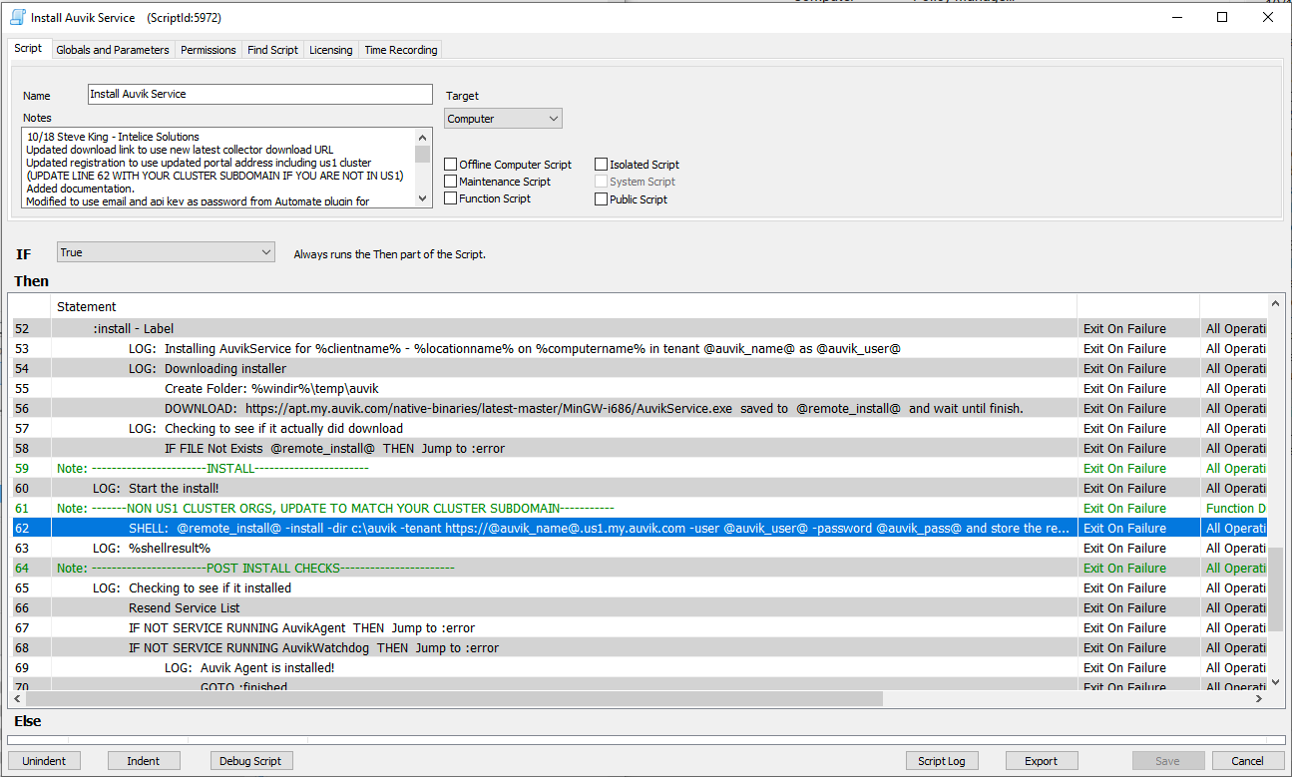Maximize the Install Auvik Service window
Image resolution: width=1292 pixels, height=777 pixels.
1222,17
